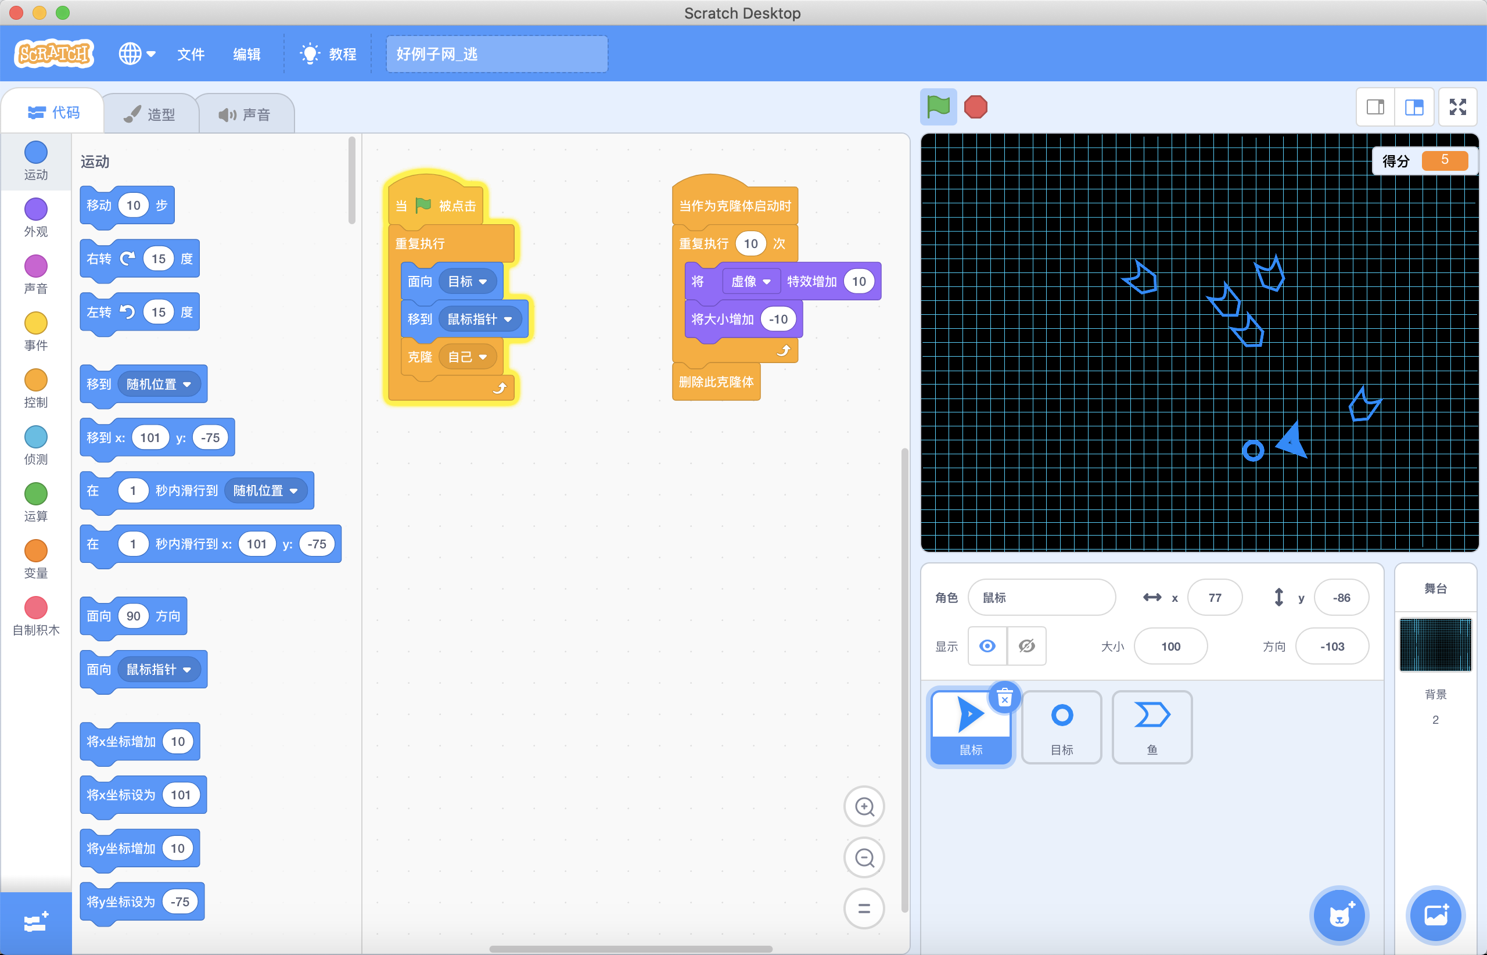Select the 事件 block category
This screenshot has width=1487, height=955.
[x=36, y=332]
